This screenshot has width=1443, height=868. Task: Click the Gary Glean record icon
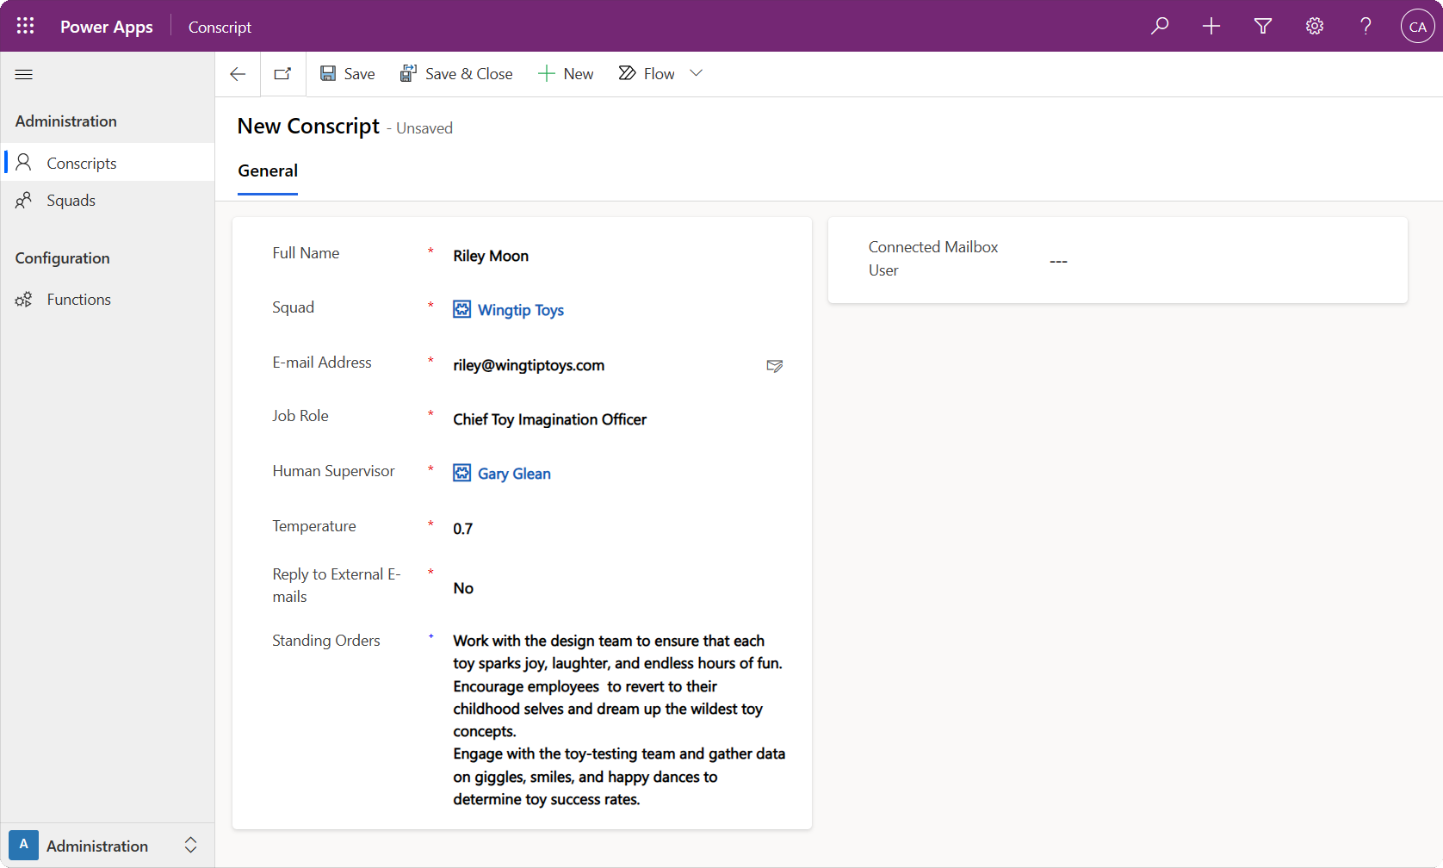(x=462, y=473)
